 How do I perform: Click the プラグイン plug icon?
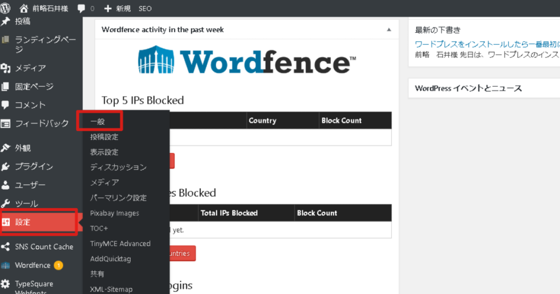coord(5,166)
